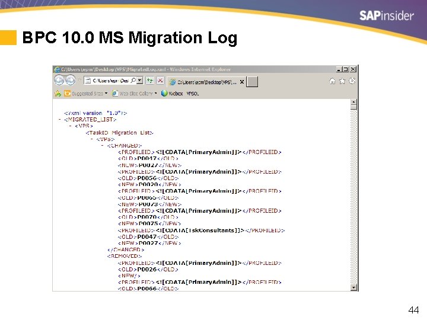This screenshot has height=320, width=427.
Task: Click the closing CHANGED tag
Action: 126,249
